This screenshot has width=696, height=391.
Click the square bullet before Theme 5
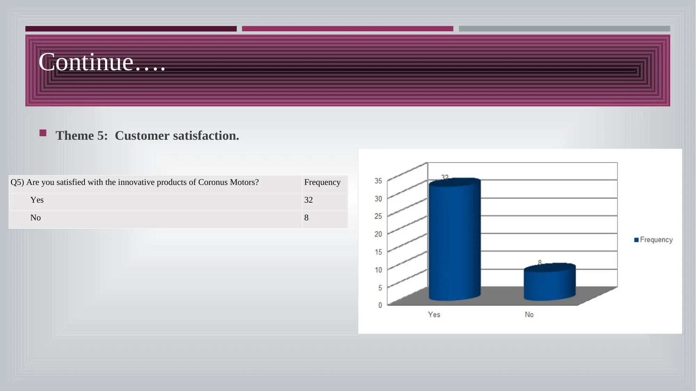coord(43,133)
